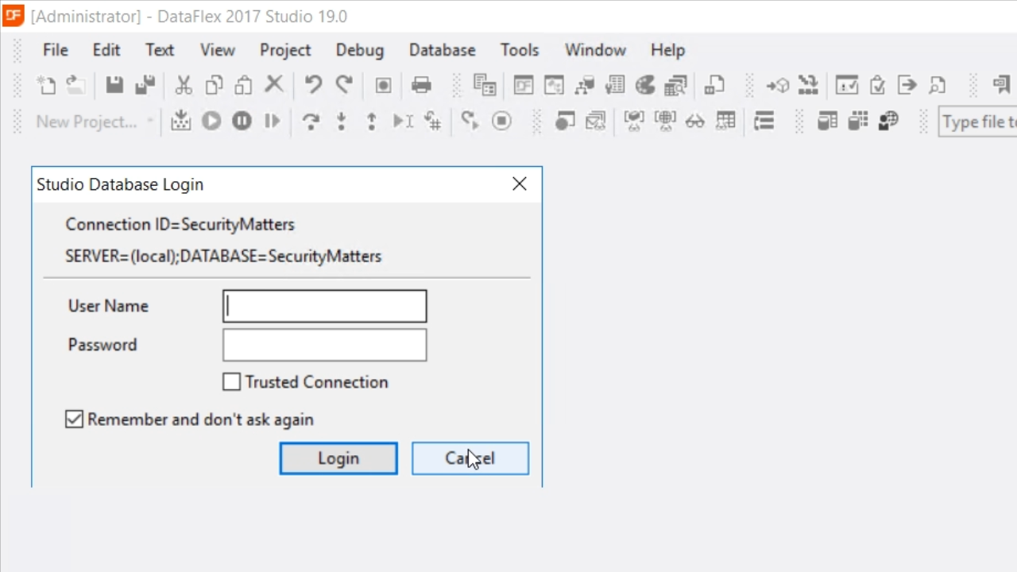Click the Print icon in toolbar
This screenshot has width=1017, height=572.
click(421, 85)
